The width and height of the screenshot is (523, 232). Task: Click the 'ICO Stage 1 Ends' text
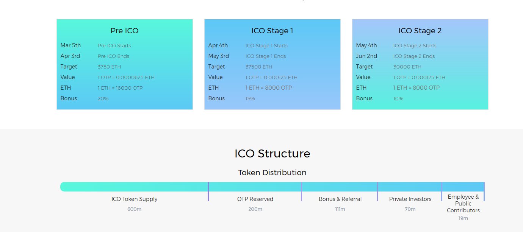click(265, 56)
